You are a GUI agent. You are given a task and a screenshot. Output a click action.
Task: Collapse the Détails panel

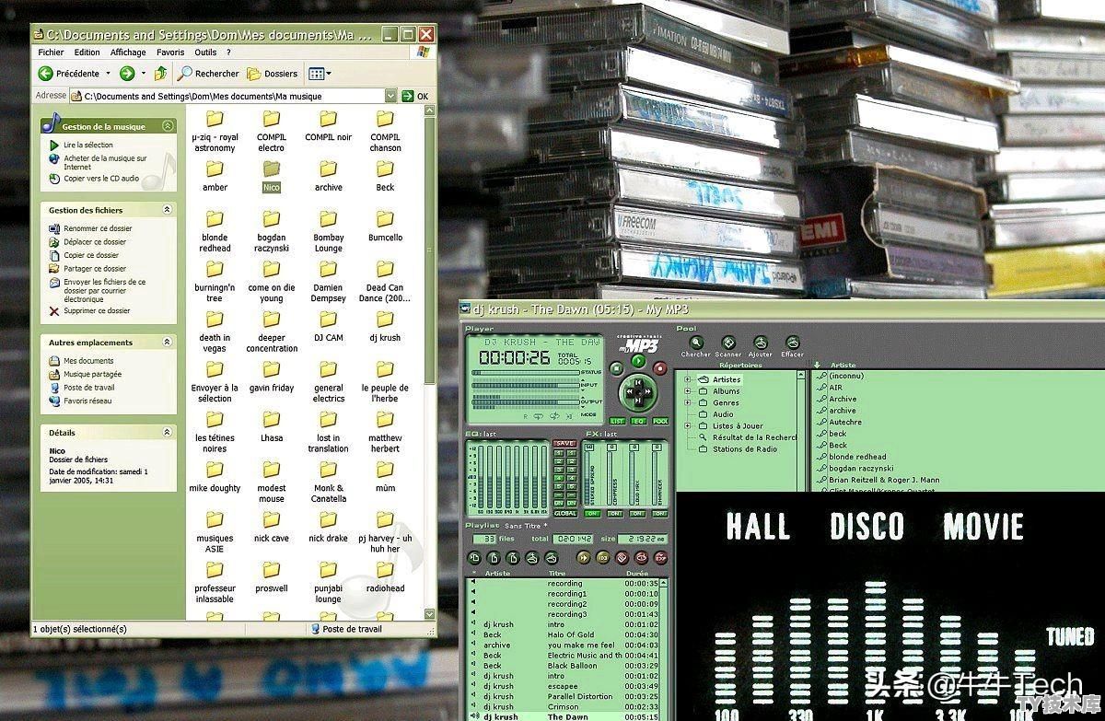click(168, 432)
